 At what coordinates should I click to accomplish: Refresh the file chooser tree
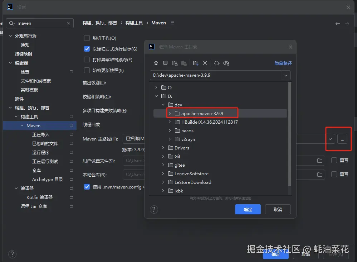tap(217, 63)
